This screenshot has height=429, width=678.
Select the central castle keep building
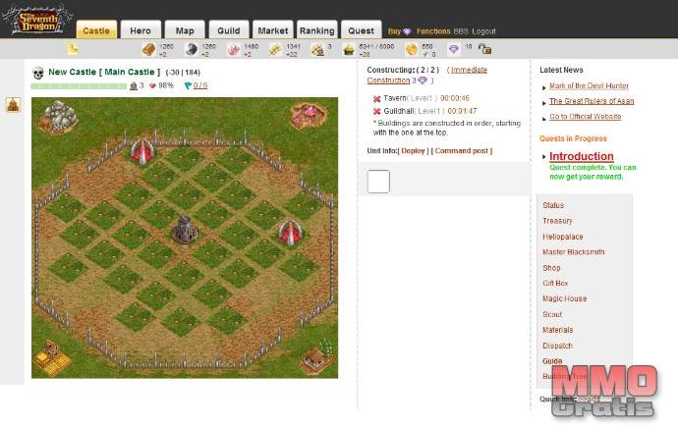coord(184,231)
